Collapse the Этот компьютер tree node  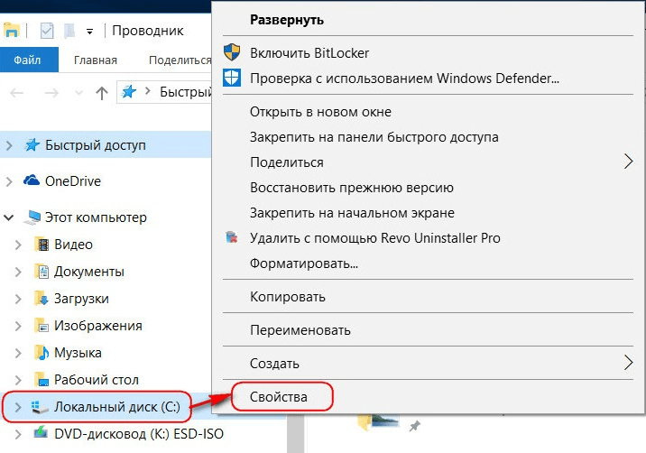point(9,217)
